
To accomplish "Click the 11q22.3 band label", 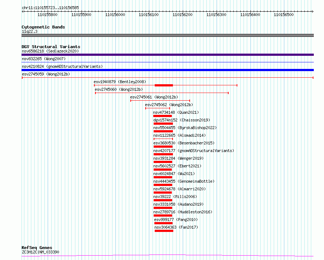I will 29,31.
